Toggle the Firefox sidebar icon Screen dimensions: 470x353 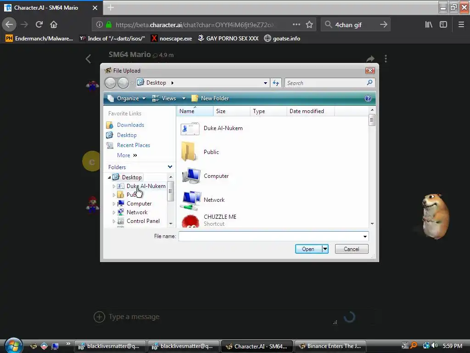tap(443, 25)
